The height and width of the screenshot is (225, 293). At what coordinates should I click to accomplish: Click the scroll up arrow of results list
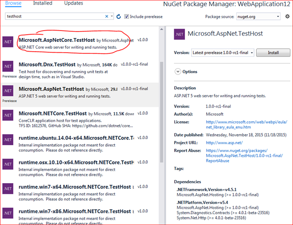[162, 29]
